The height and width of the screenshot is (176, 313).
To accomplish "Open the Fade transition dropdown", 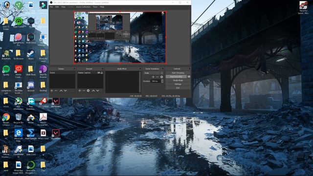I will coord(153,73).
